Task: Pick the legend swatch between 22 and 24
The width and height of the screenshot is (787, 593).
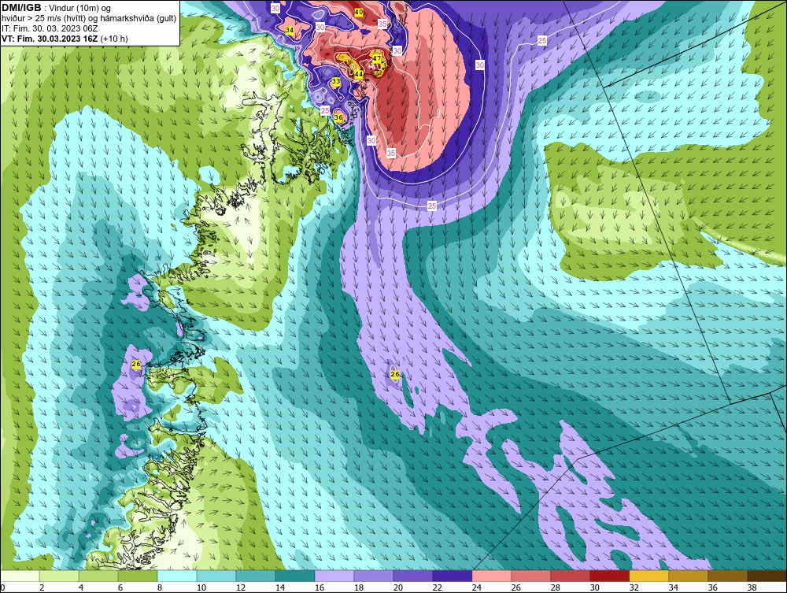Action: pyautogui.click(x=453, y=576)
